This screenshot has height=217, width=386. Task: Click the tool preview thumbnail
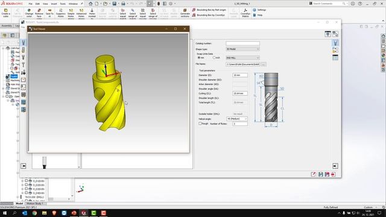(x=44, y=162)
